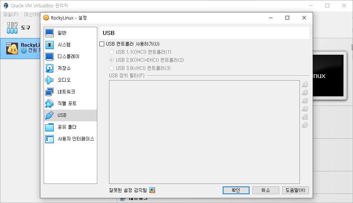Click the 네트워크 monitors icon
The image size is (353, 203).
tap(49, 92)
